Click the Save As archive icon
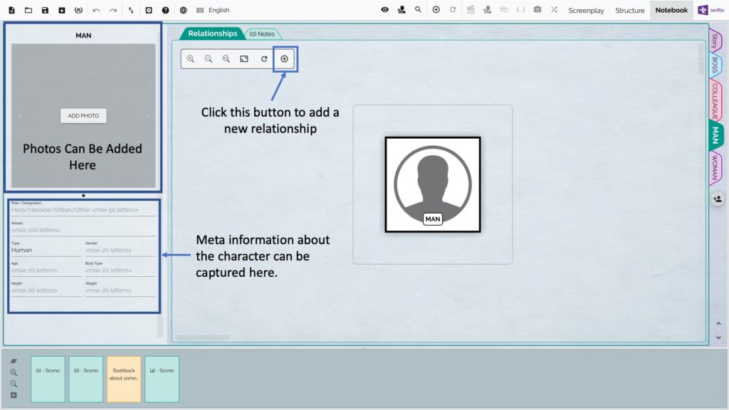This screenshot has height=410, width=729. coord(62,10)
